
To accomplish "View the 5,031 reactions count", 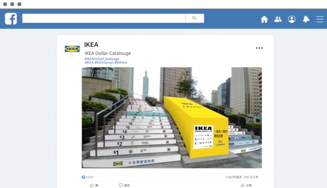I will [90, 177].
